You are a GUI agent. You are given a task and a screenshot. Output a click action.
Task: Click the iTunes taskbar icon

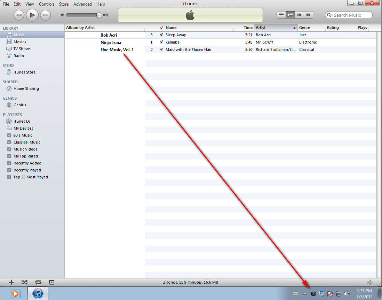[x=38, y=293]
